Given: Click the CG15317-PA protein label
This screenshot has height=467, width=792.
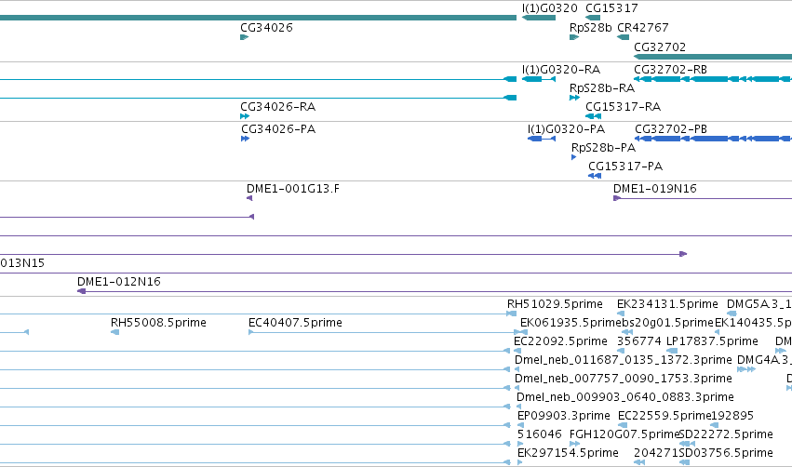Looking at the screenshot, I should point(625,167).
